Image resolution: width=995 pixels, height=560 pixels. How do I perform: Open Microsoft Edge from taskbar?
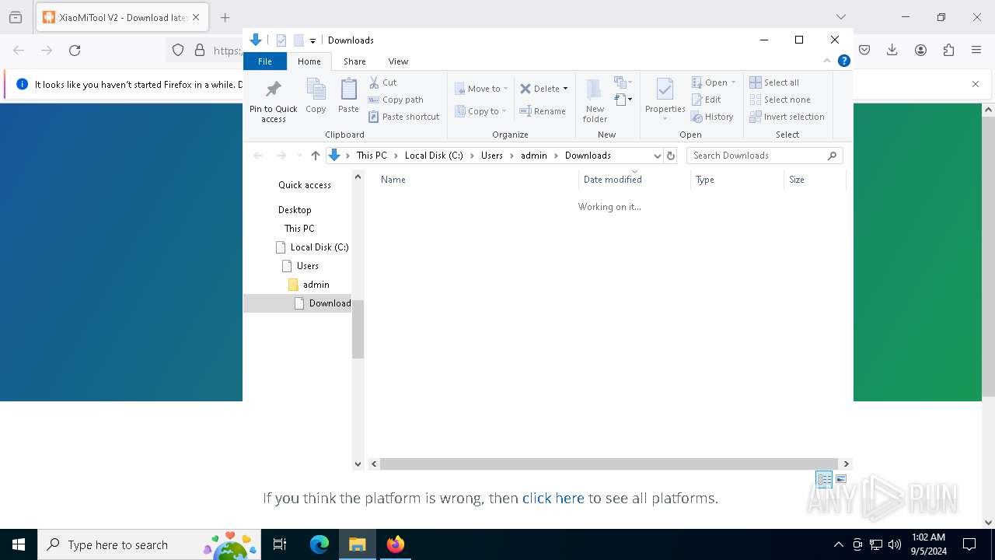point(319,544)
